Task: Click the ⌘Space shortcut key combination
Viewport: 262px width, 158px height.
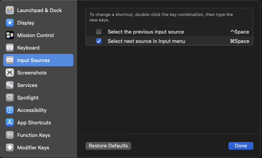Action: pos(239,41)
